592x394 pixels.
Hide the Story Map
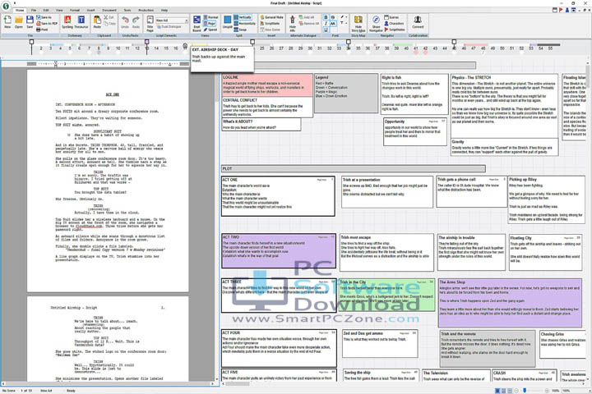coord(358,23)
